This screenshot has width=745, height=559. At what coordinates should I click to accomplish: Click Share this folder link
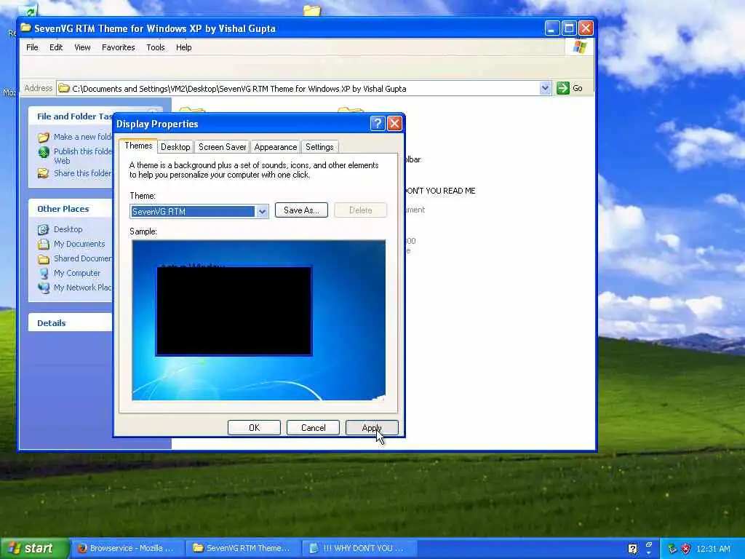[x=83, y=173]
